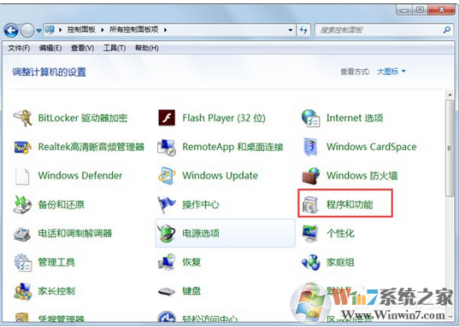This screenshot has height=327, width=459.
Task: Open the recent pages dropdown arrow
Action: pos(39,31)
